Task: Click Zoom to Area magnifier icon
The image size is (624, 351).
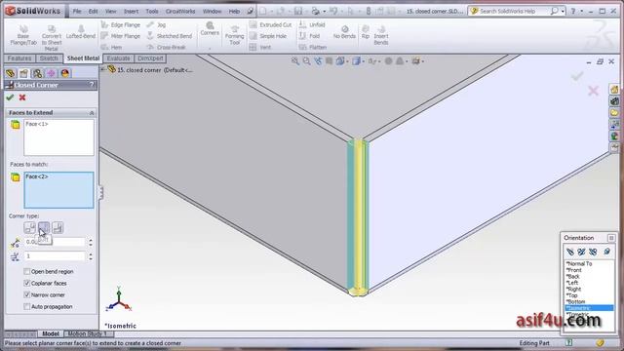Action: click(x=306, y=61)
